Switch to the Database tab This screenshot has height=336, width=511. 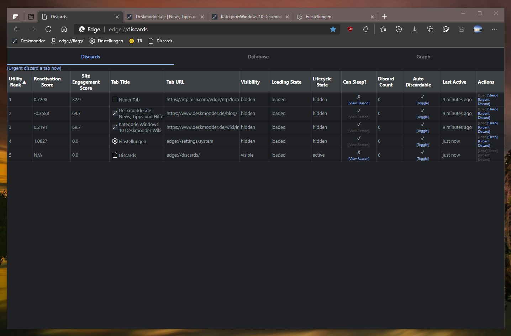[258, 57]
